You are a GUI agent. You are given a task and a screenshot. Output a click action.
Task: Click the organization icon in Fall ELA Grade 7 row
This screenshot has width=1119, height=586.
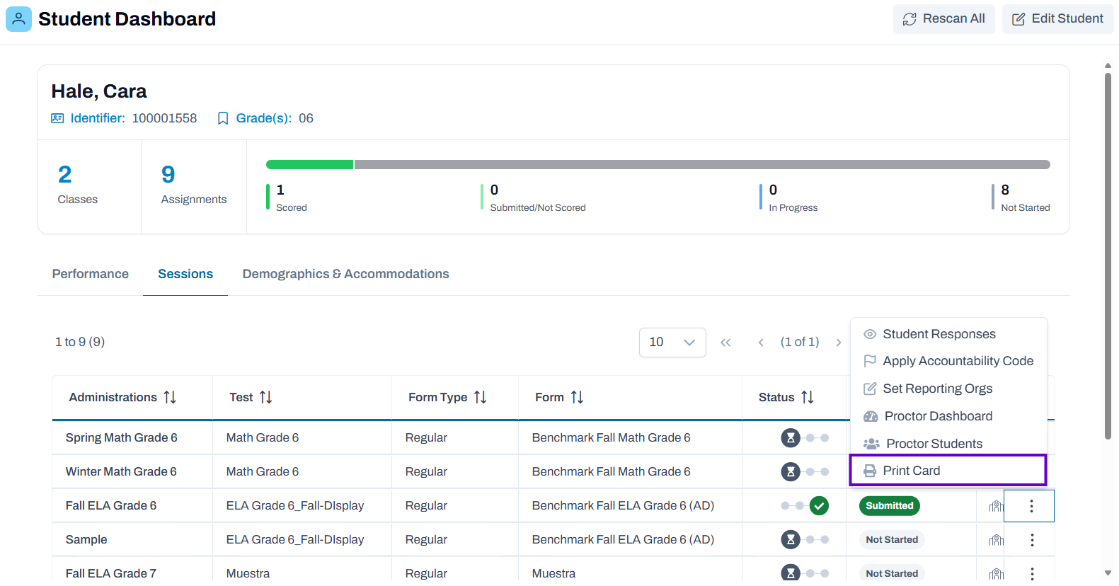click(x=996, y=573)
